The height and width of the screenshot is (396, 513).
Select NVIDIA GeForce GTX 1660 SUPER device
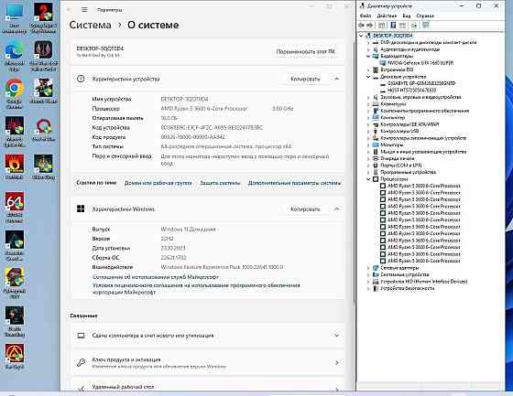click(x=420, y=63)
